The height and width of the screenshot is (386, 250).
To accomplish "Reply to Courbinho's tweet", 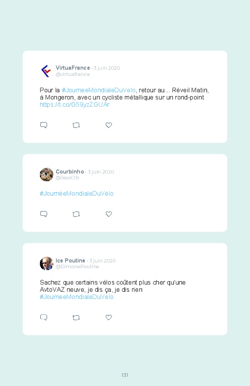I will pos(44,214).
